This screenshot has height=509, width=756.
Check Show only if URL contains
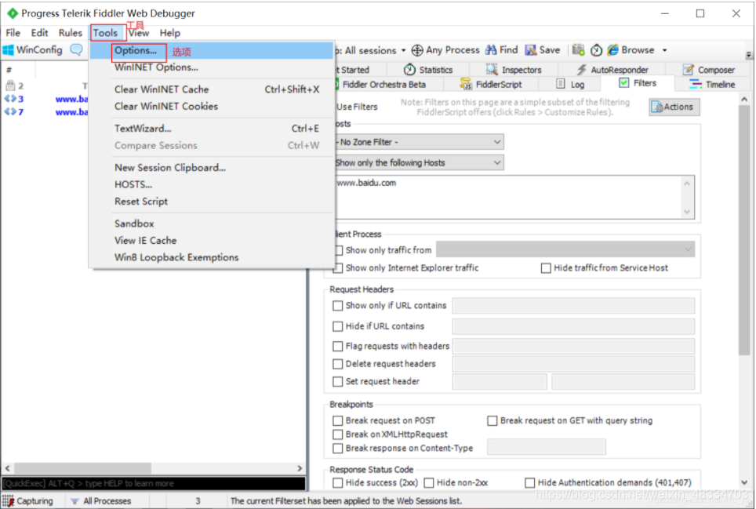click(x=337, y=306)
